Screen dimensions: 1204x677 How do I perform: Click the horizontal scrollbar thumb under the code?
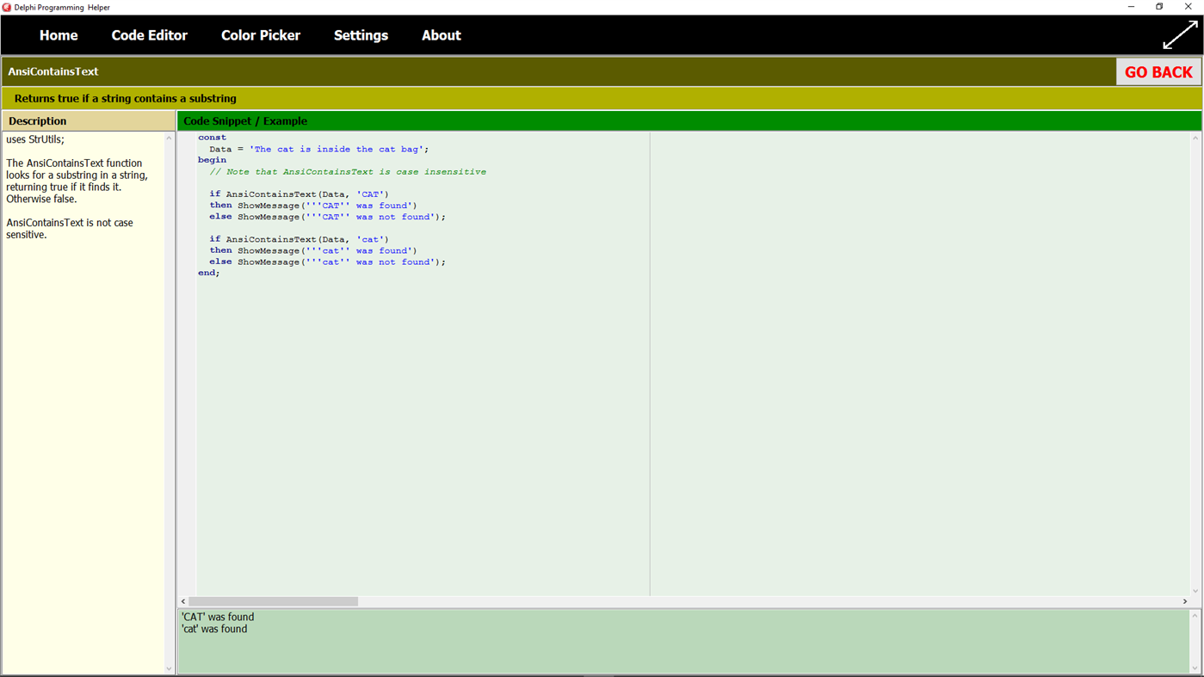(273, 601)
